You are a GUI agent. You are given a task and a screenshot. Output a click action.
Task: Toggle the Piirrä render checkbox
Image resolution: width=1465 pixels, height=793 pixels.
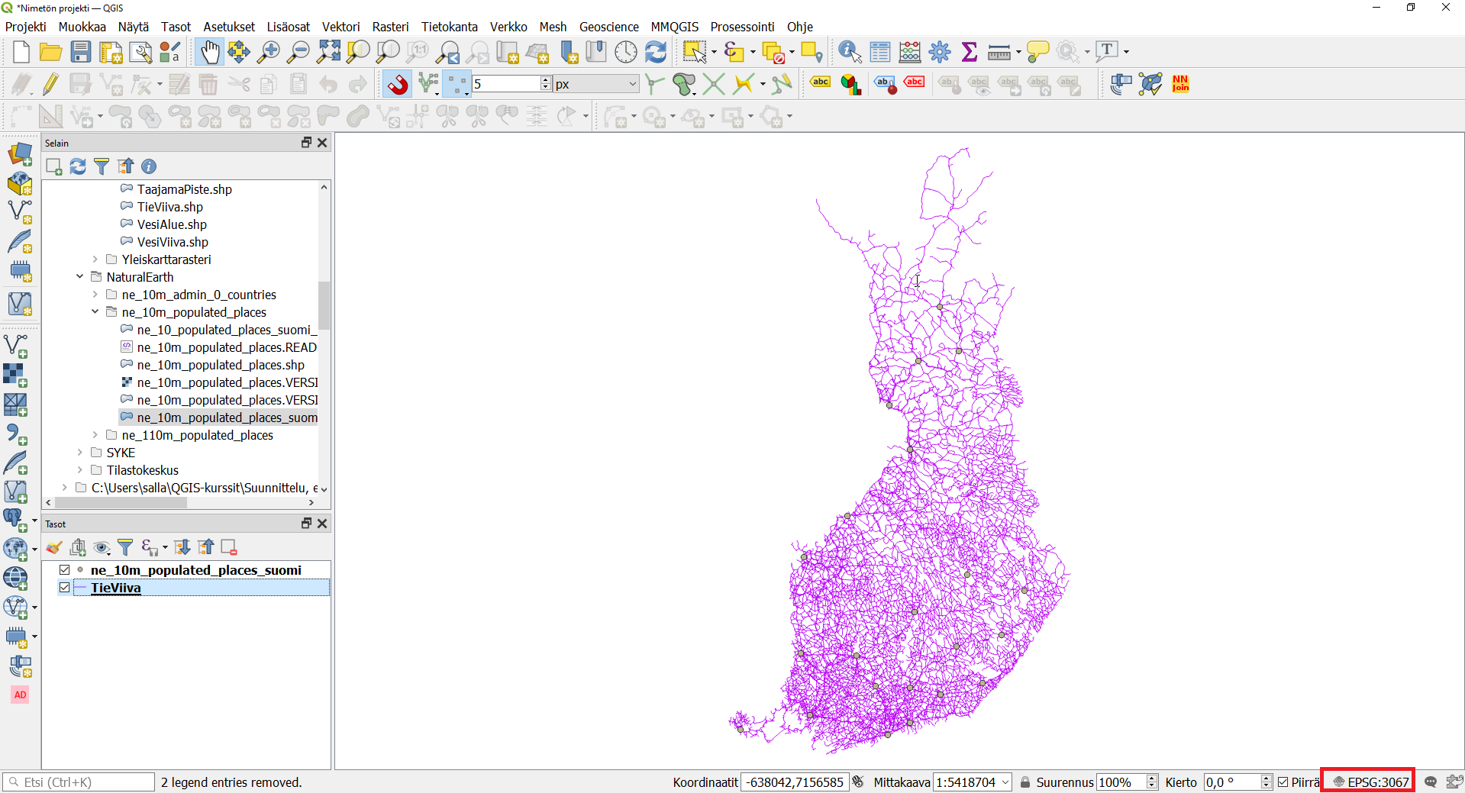pos(1283,782)
